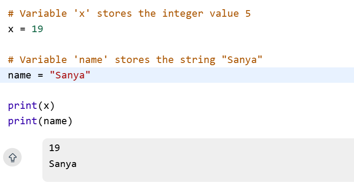354x185 pixels.
Task: Click the red "Sanya" string literal
Action: [70, 75]
